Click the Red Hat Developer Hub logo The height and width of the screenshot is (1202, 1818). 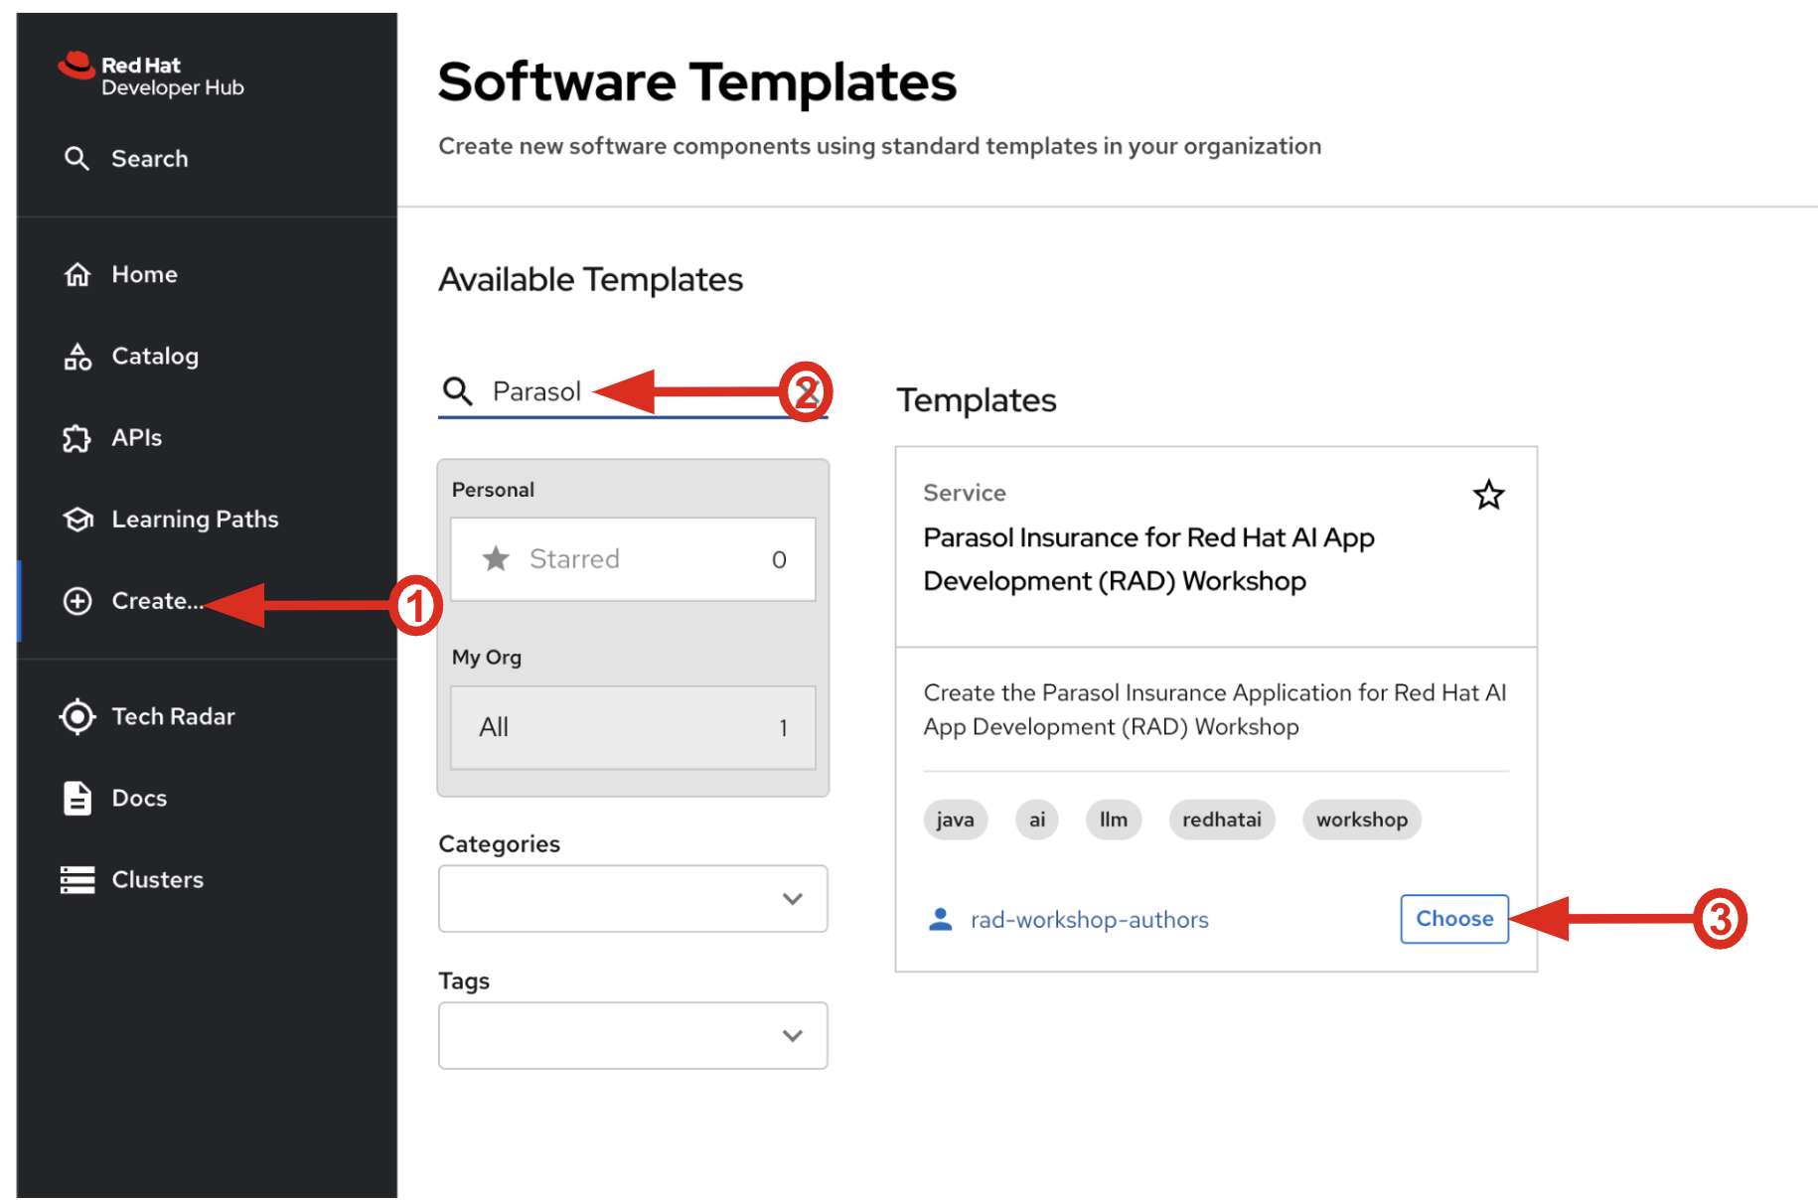pos(151,75)
